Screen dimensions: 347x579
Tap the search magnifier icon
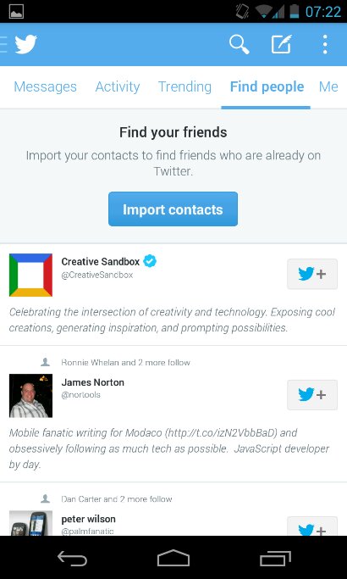click(239, 44)
